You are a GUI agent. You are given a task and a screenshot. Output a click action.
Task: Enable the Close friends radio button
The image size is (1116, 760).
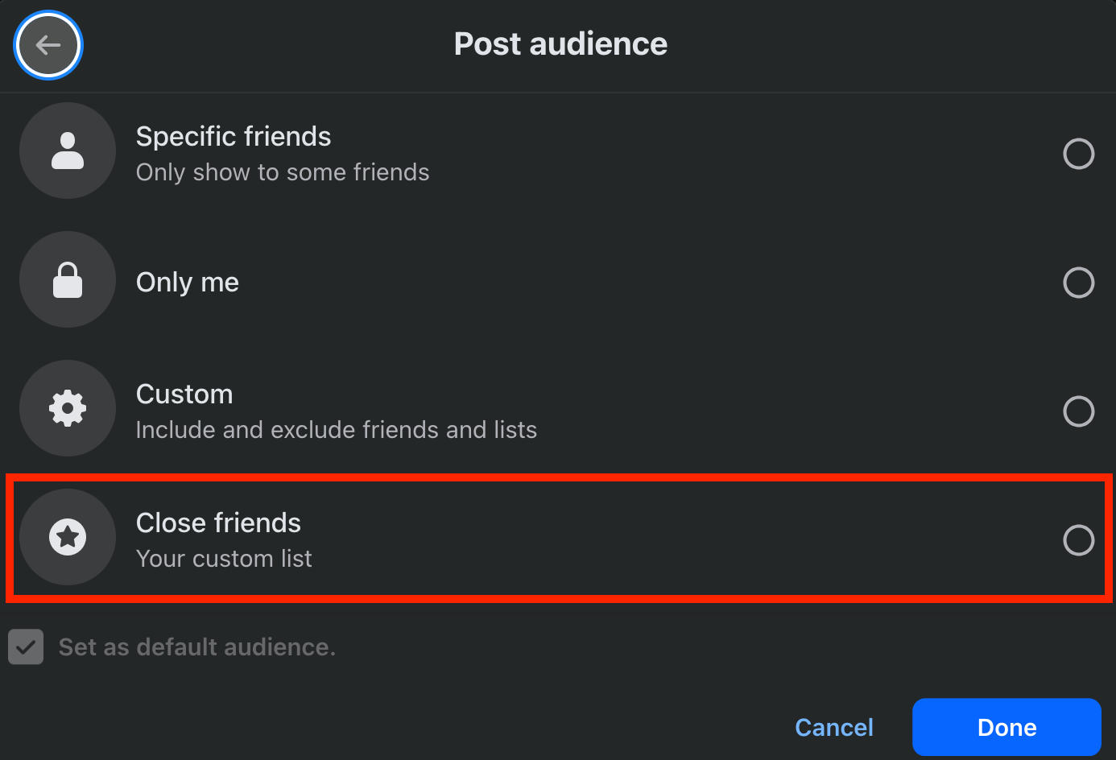click(x=1078, y=540)
